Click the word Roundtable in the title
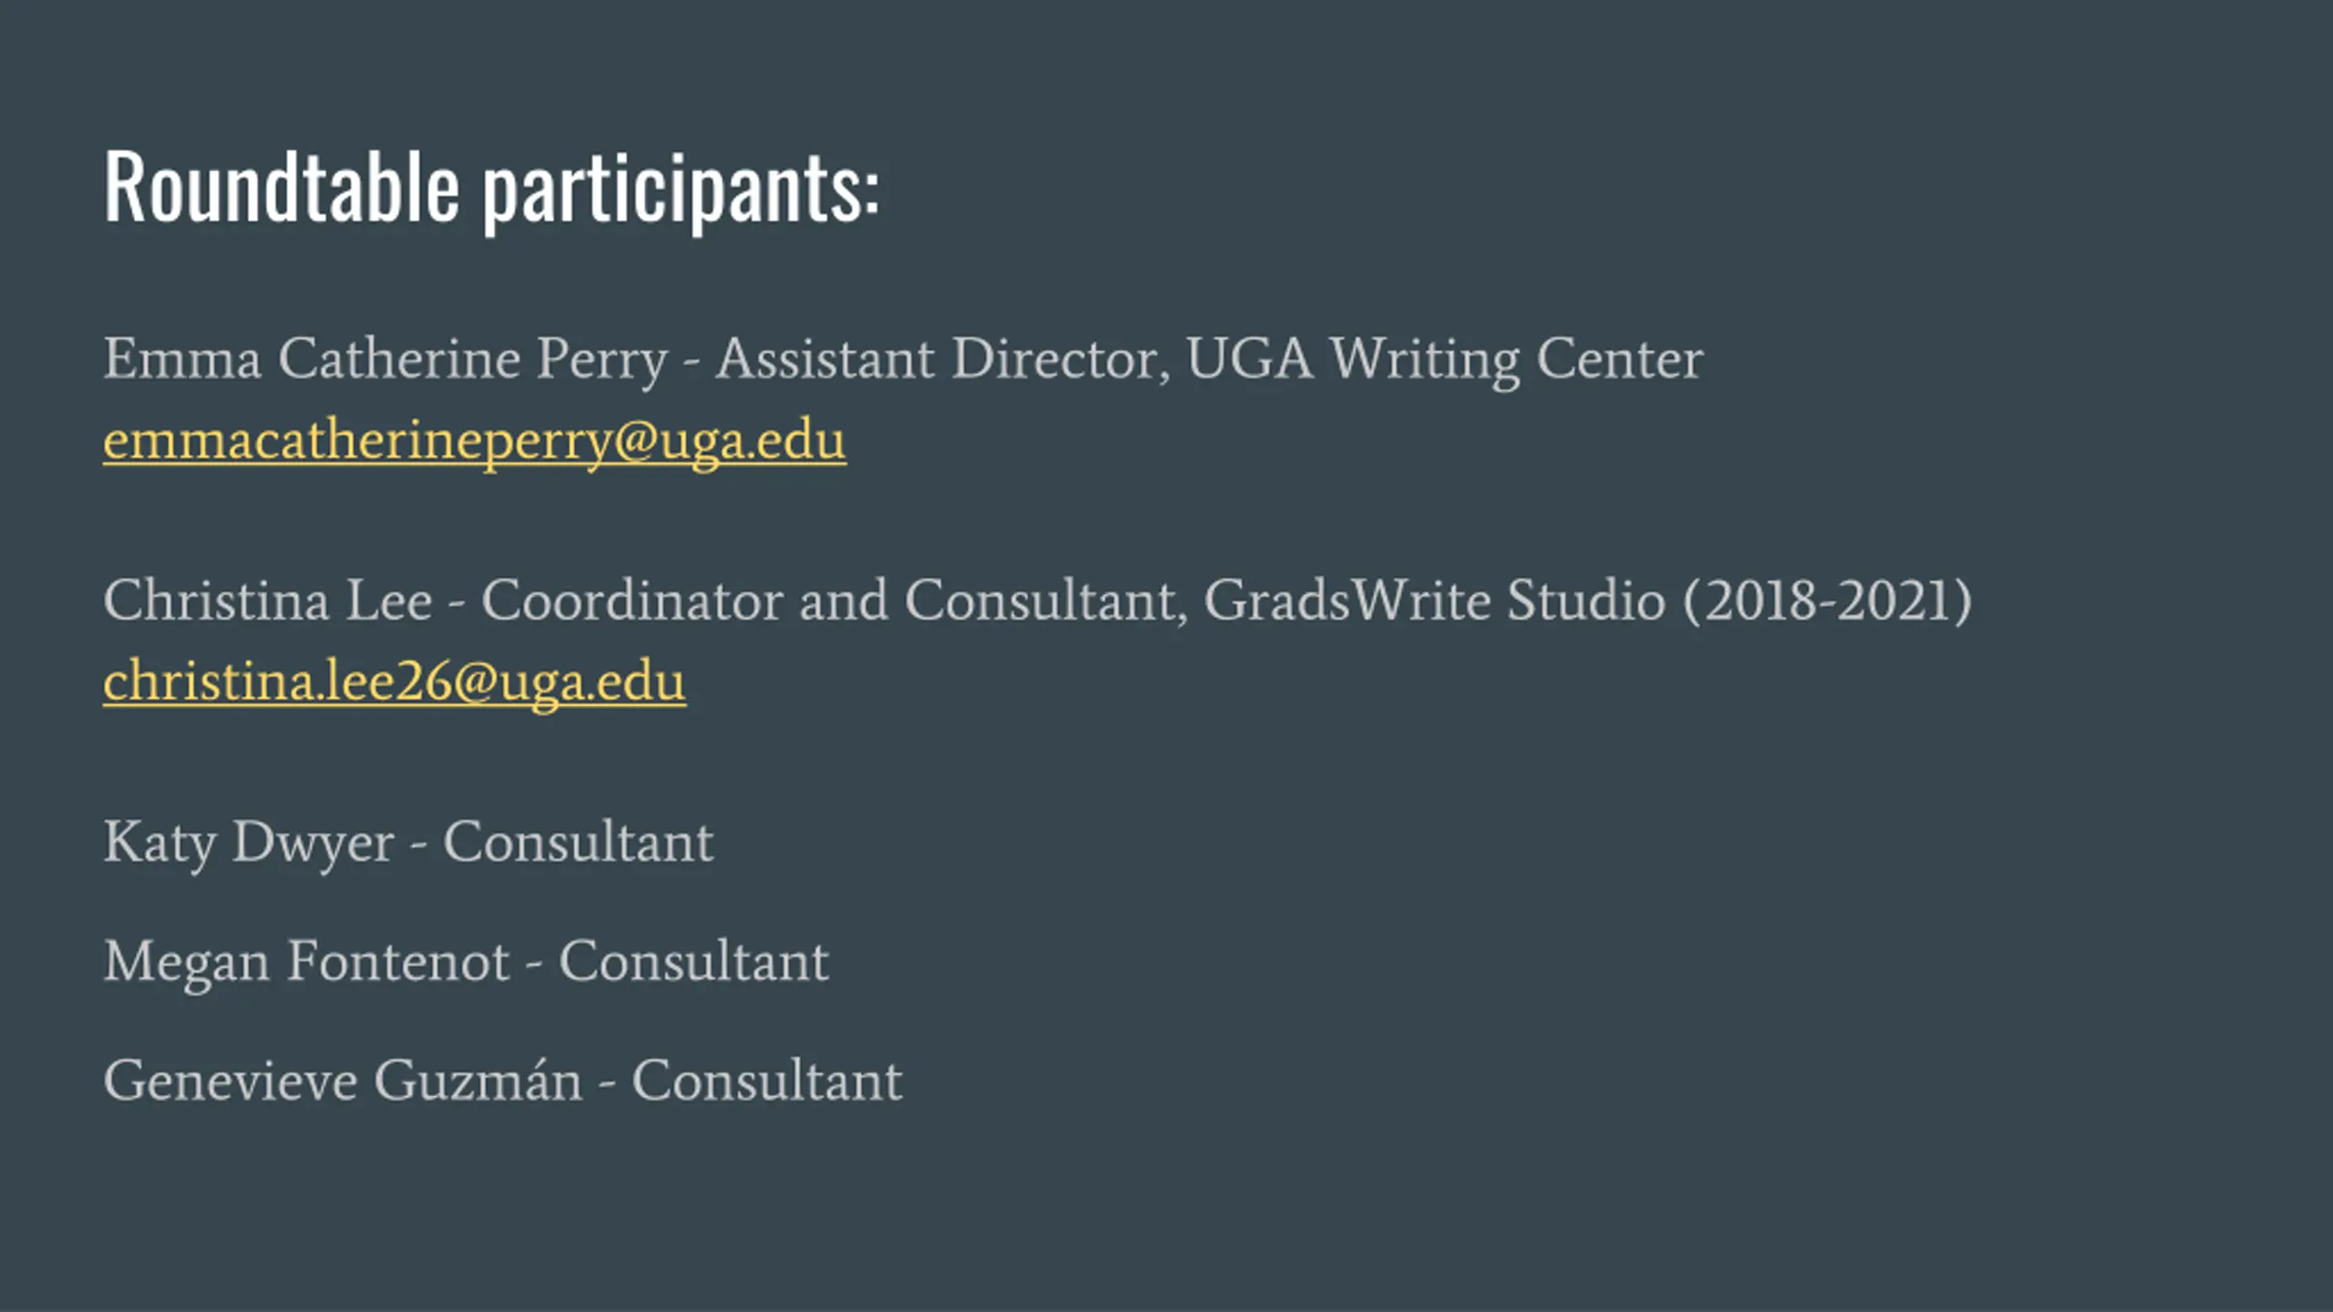Viewport: 2333px width, 1312px height. pyautogui.click(x=282, y=188)
